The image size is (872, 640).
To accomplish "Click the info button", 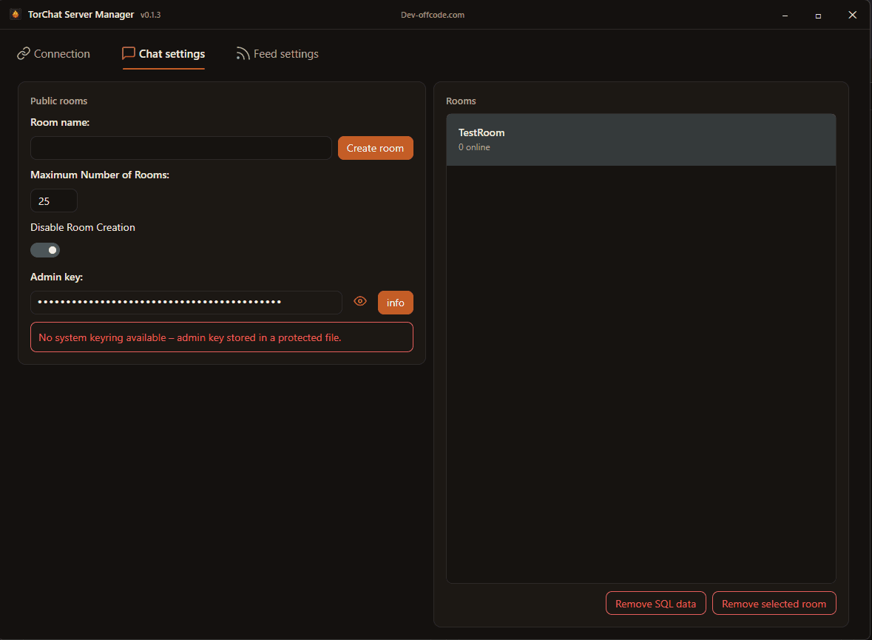I will [396, 303].
